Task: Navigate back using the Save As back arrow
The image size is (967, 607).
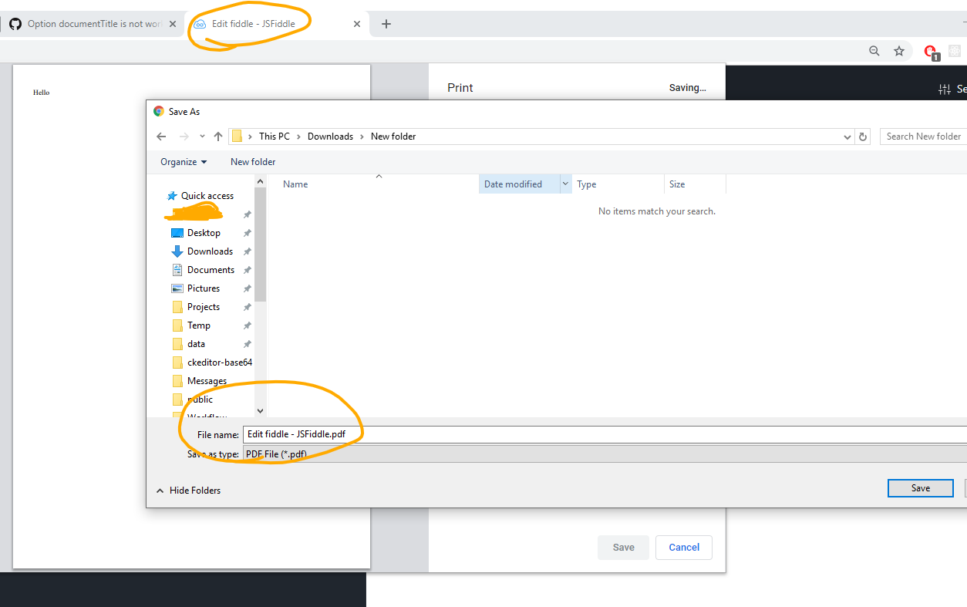Action: pyautogui.click(x=161, y=136)
